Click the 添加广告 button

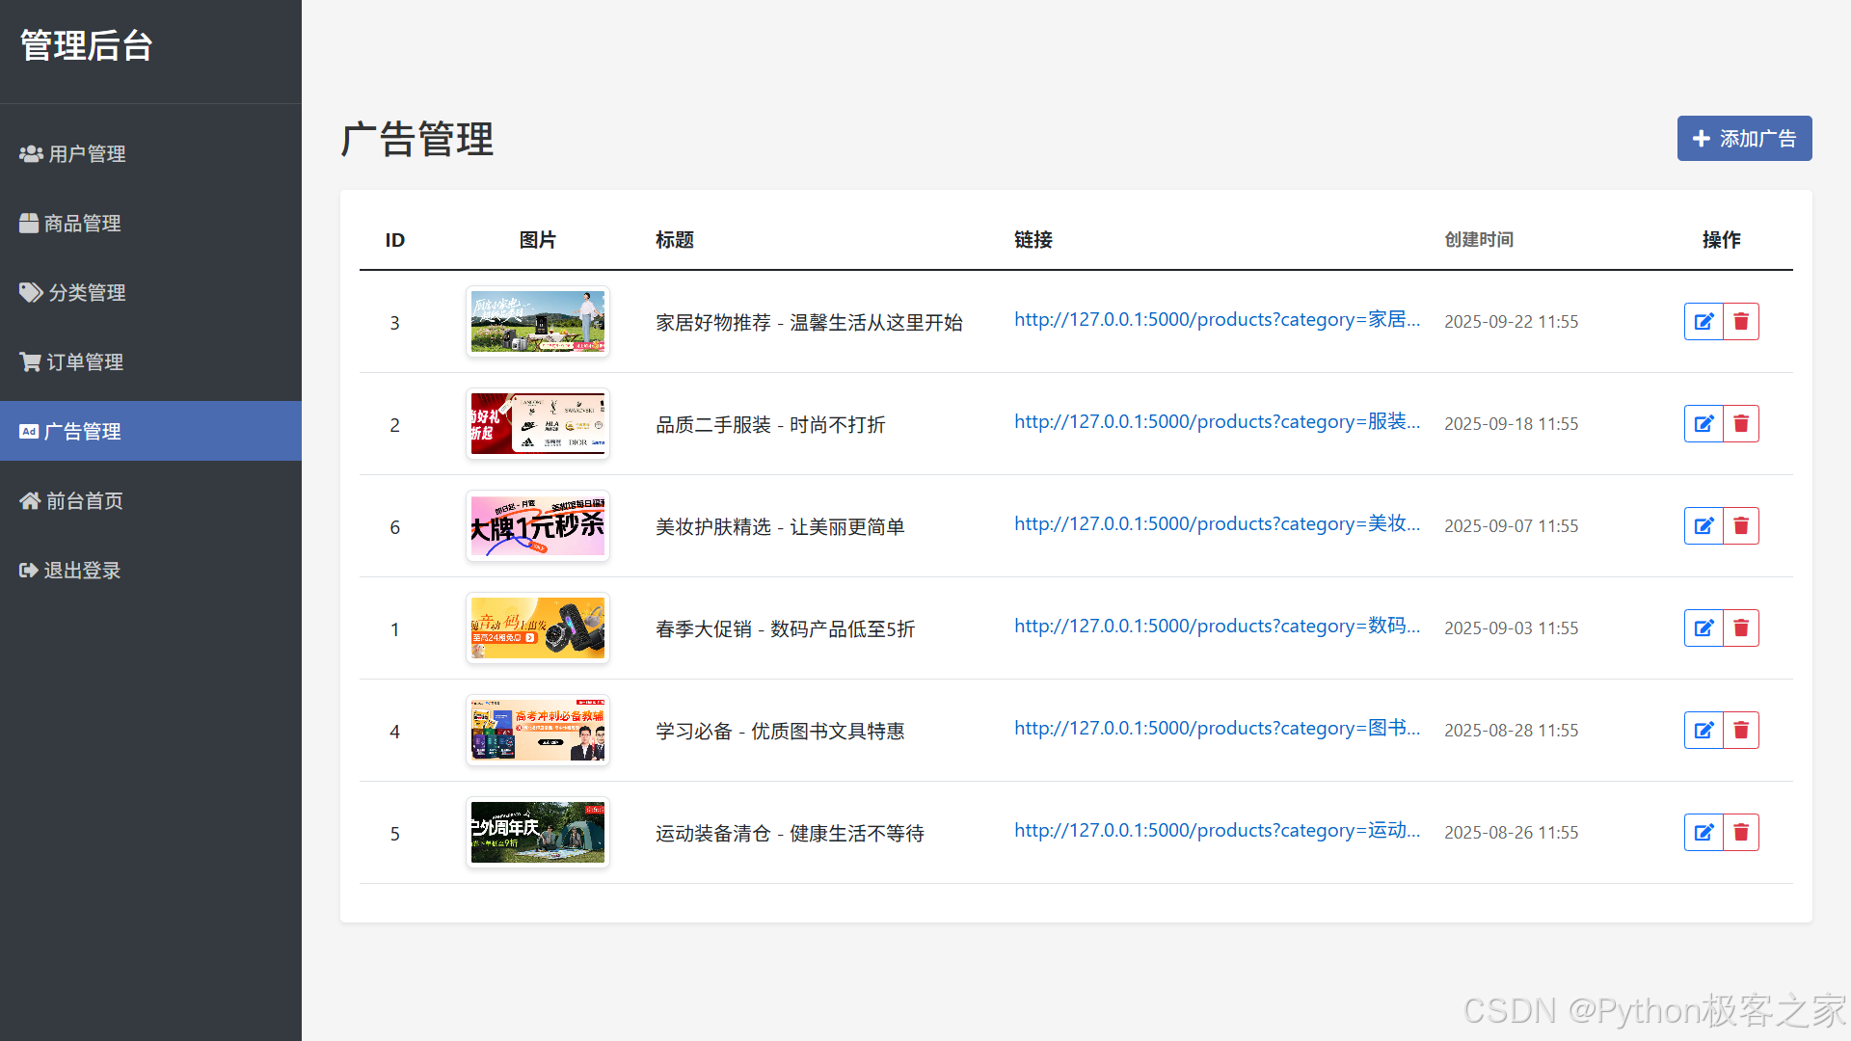tap(1744, 139)
